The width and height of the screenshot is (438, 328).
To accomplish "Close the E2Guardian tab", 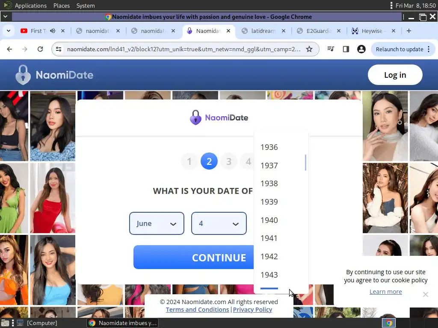I will pyautogui.click(x=339, y=31).
